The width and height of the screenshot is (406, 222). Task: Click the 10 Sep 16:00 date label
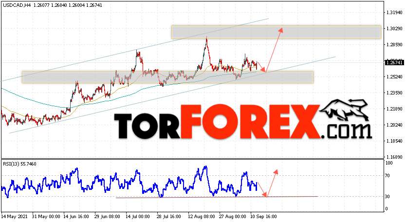coord(263,217)
